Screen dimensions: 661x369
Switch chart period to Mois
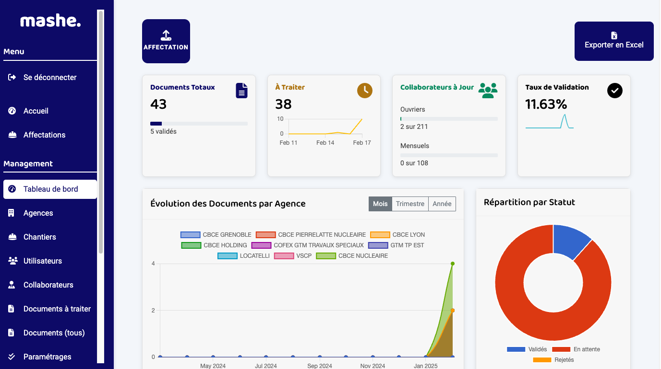380,204
